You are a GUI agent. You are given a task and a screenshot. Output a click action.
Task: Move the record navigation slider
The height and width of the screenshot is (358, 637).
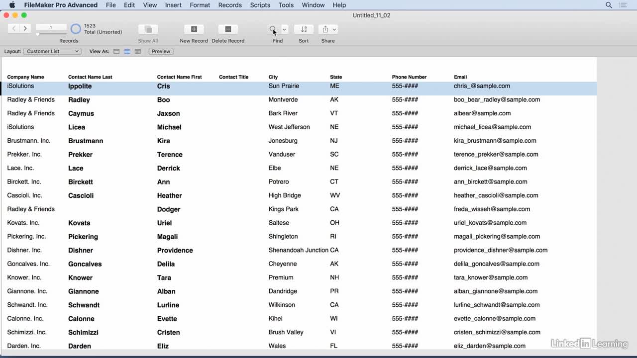coord(37,34)
